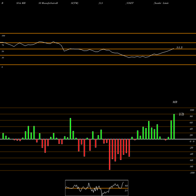Click the '(Xunlei Limit' company name text
This screenshot has width=196, height=196.
[x=161, y=3]
